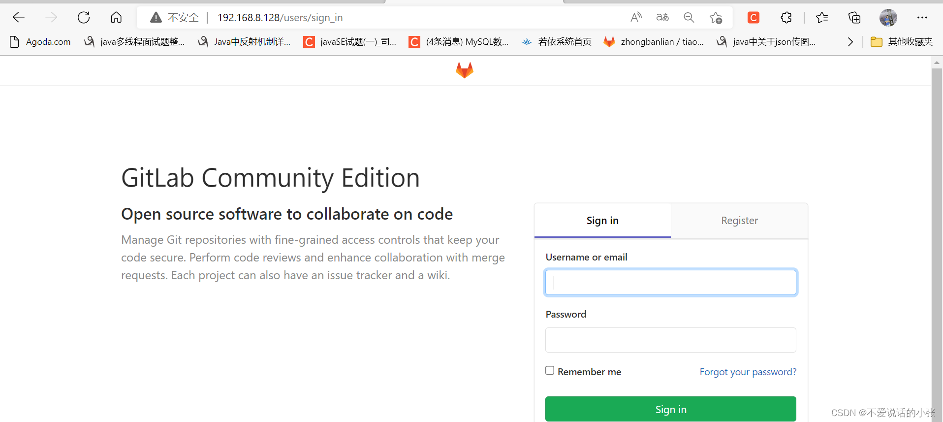Screen dimensions: 943x422
Task: Click the GitLab Community Edition heading
Action: (x=271, y=178)
